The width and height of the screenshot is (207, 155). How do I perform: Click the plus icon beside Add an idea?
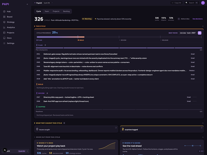pos(179,19)
